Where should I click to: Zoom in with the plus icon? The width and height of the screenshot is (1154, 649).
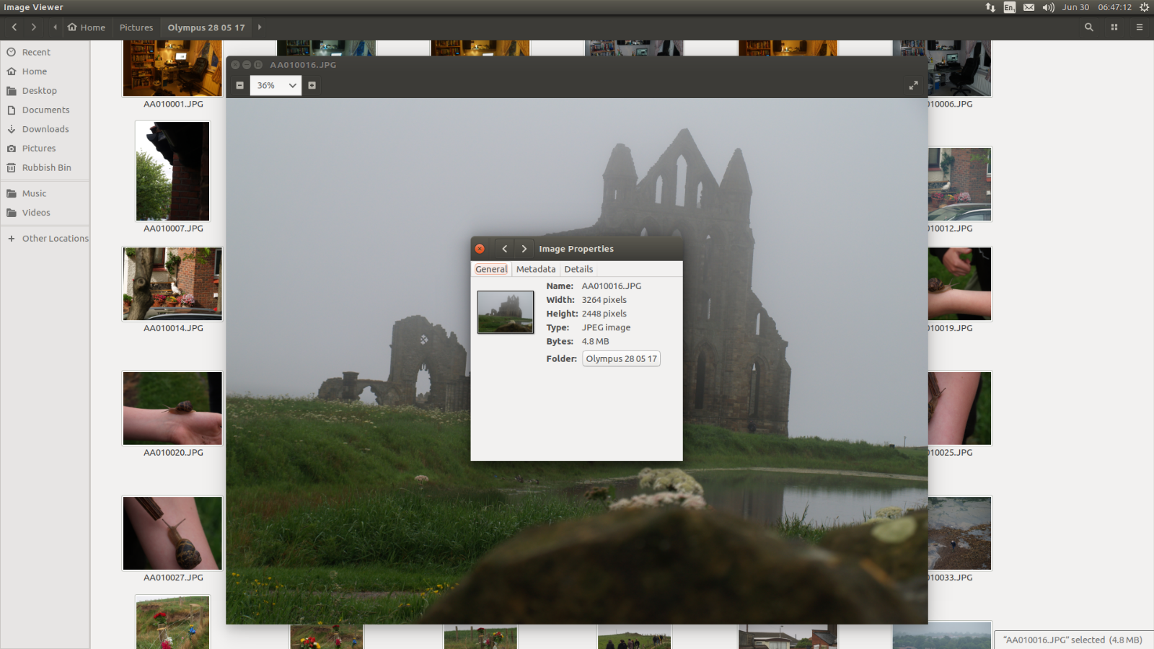pos(312,85)
